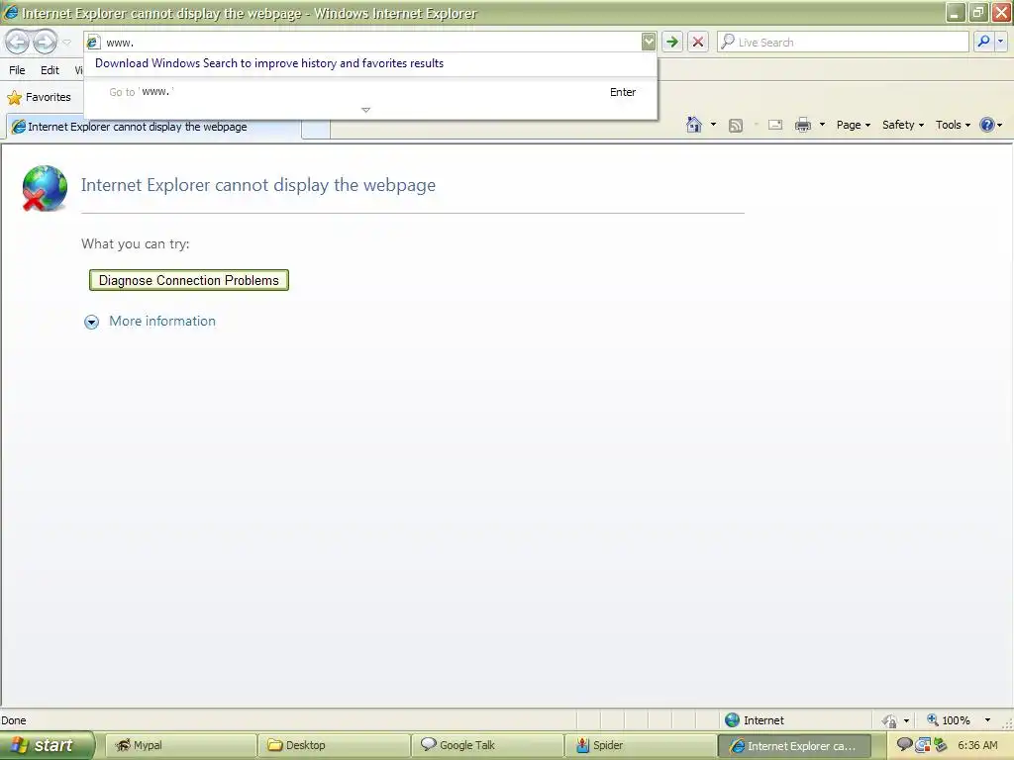
Task: Select the Internet Explorer cannot display tab
Action: coord(153,127)
